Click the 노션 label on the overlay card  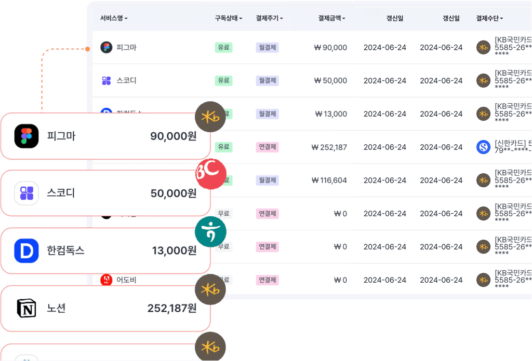(x=56, y=308)
